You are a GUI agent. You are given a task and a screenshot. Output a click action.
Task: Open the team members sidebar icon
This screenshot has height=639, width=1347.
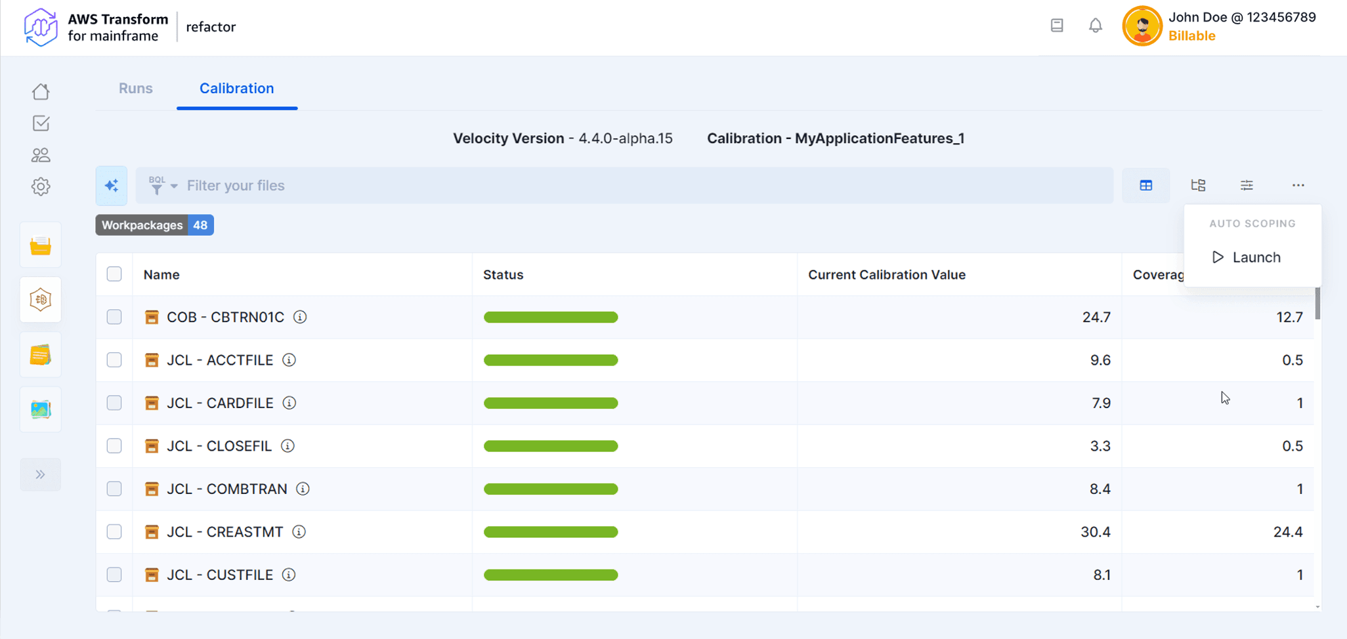(x=41, y=155)
